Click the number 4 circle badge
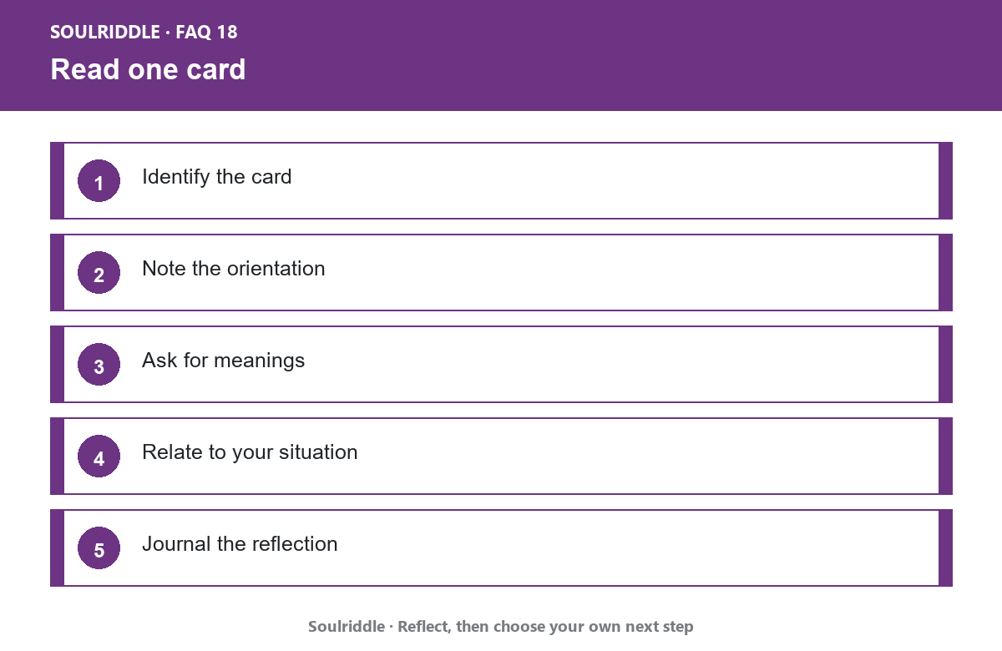Screen dimensions: 1002x651 [99, 456]
